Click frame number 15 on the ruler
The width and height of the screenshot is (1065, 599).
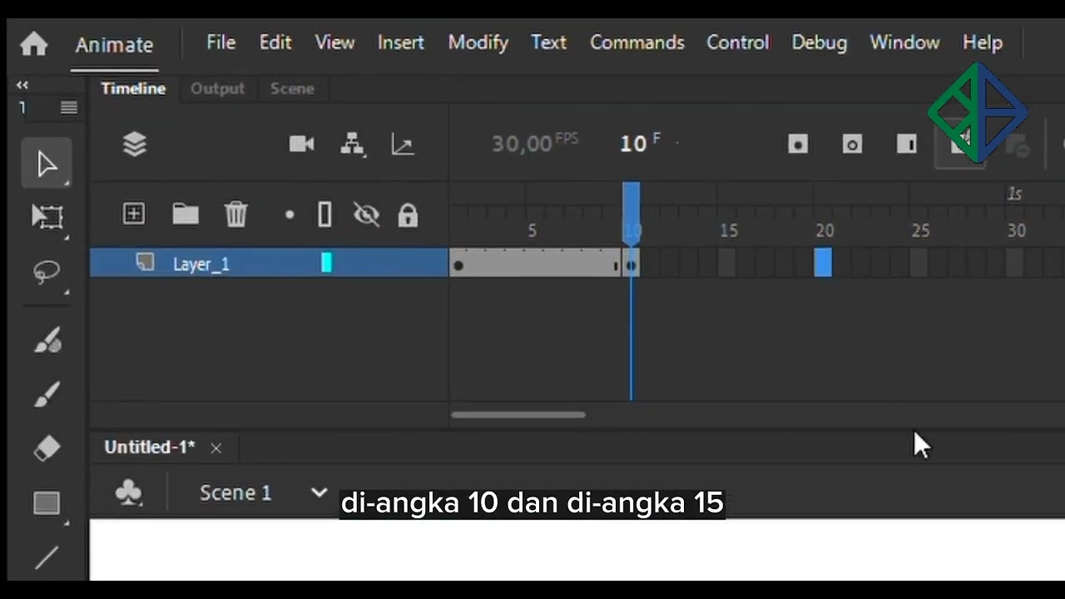click(x=729, y=230)
